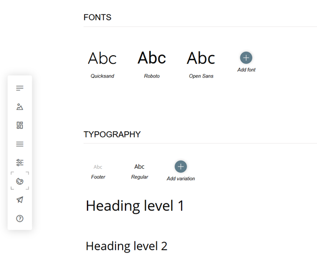The height and width of the screenshot is (263, 317).
Task: Select the Open Sans font preview
Action: 201,58
